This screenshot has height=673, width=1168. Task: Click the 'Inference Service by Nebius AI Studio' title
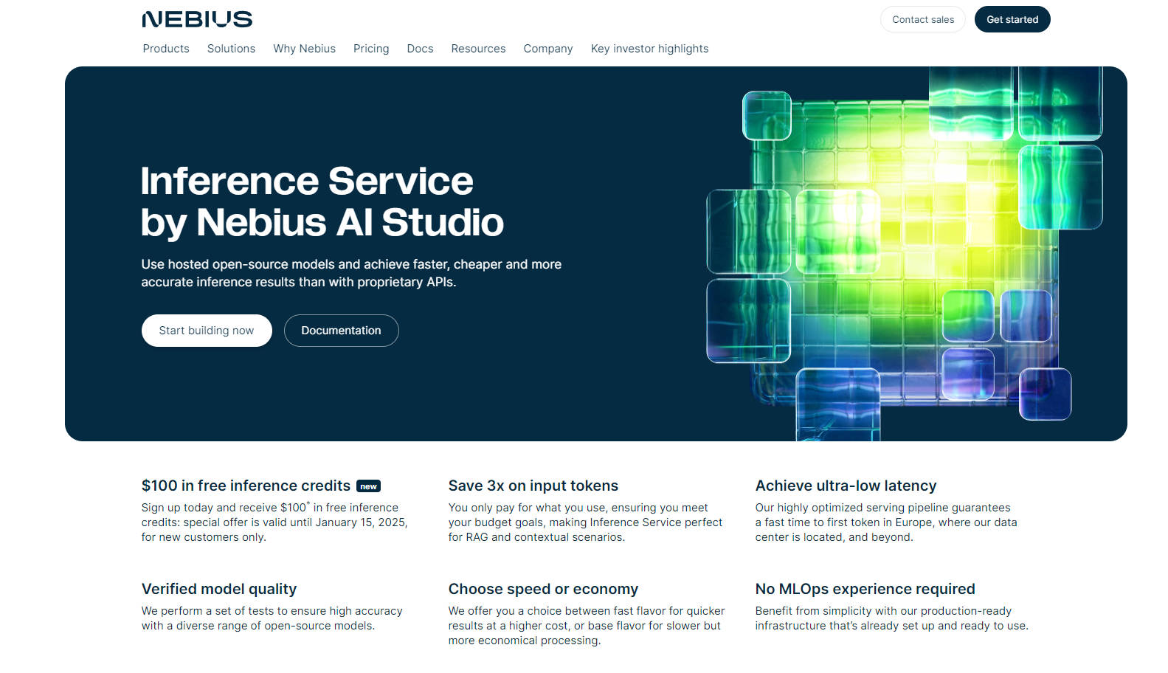[322, 202]
